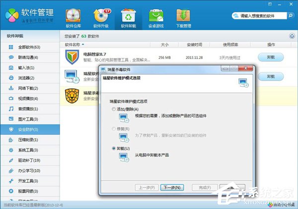Select 音频播放(1) category
The width and height of the screenshot is (298, 209).
pos(30,109)
